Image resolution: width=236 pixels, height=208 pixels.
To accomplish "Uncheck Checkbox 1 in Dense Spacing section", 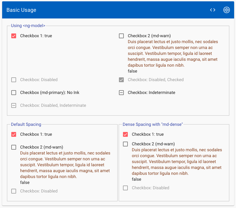I will tap(125, 134).
